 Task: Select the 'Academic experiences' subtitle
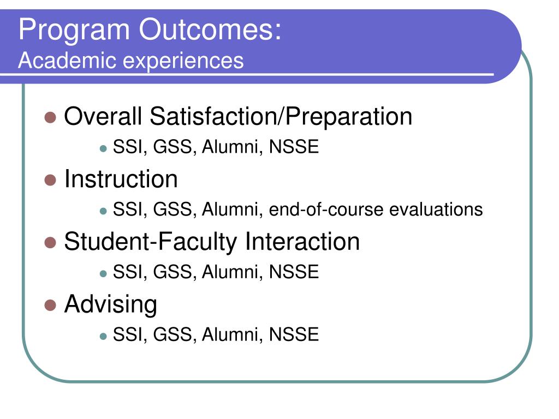coord(131,61)
